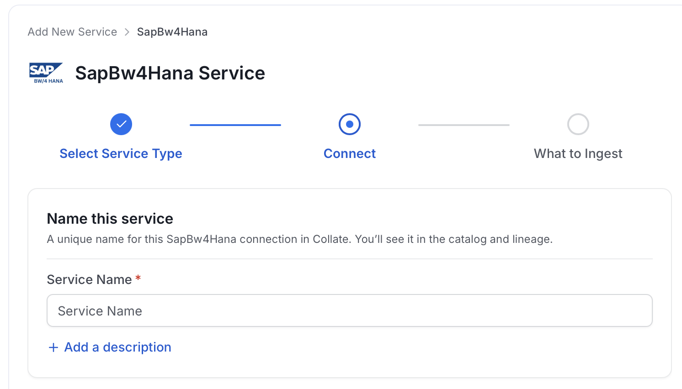Open the Add New Service breadcrumb link
This screenshot has width=682, height=389.
coord(72,32)
